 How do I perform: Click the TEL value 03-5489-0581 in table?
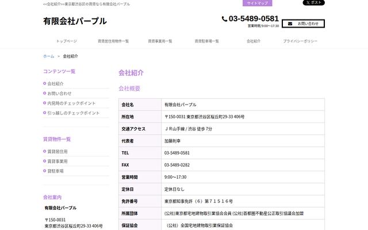177,153
